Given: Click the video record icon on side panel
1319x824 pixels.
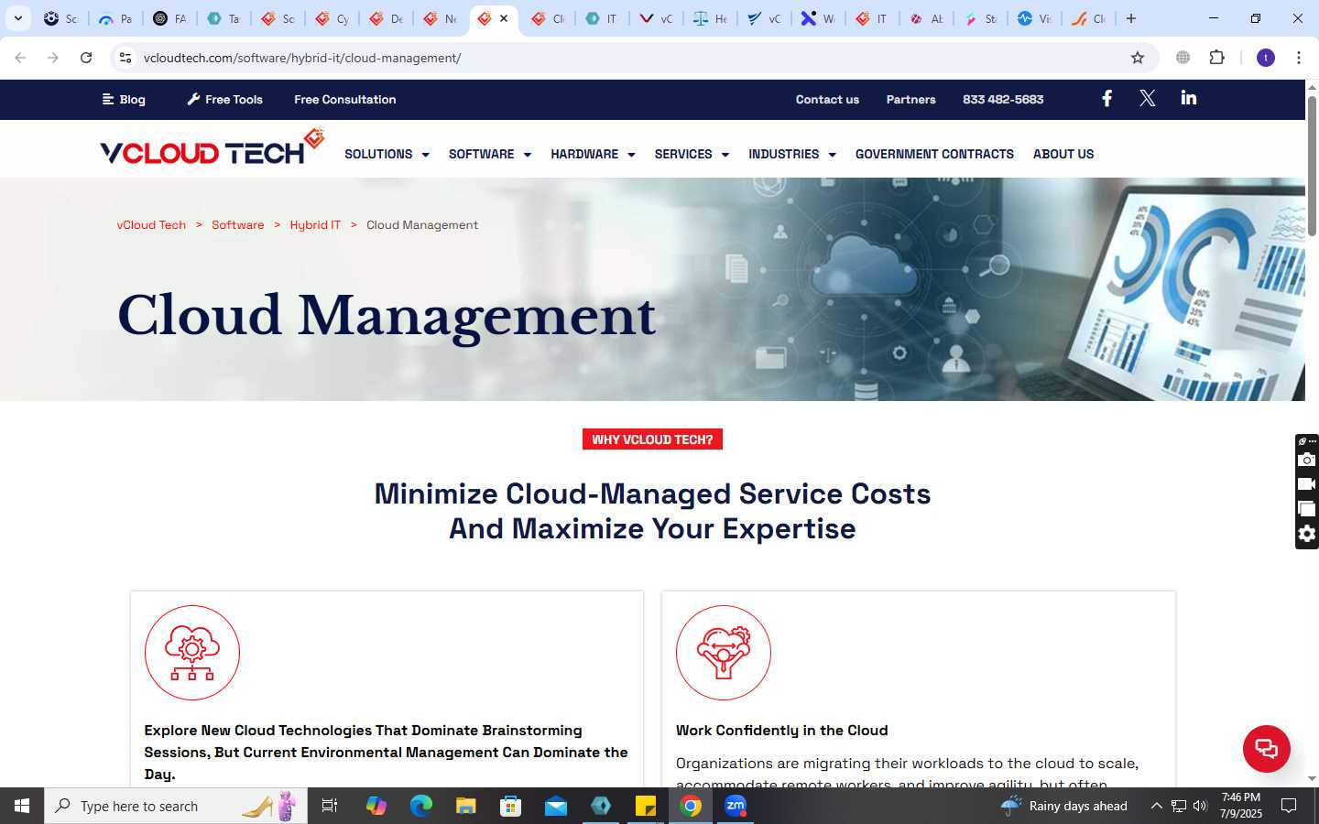Looking at the screenshot, I should pos(1307,484).
